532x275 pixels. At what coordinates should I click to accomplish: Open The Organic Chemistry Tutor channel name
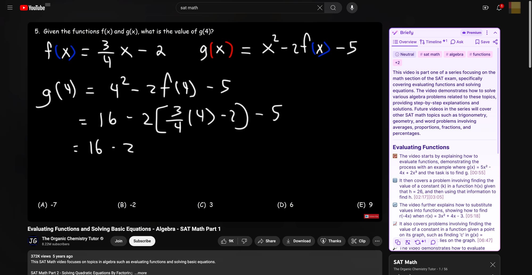(x=70, y=239)
